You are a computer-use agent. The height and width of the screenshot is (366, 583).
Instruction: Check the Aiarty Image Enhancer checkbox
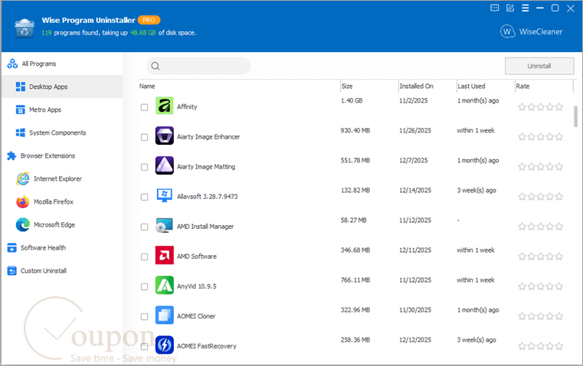tap(144, 138)
